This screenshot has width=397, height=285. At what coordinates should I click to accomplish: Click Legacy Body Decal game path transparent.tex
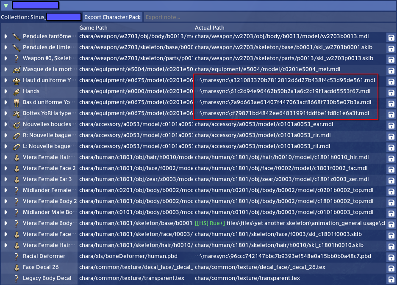coord(132,278)
